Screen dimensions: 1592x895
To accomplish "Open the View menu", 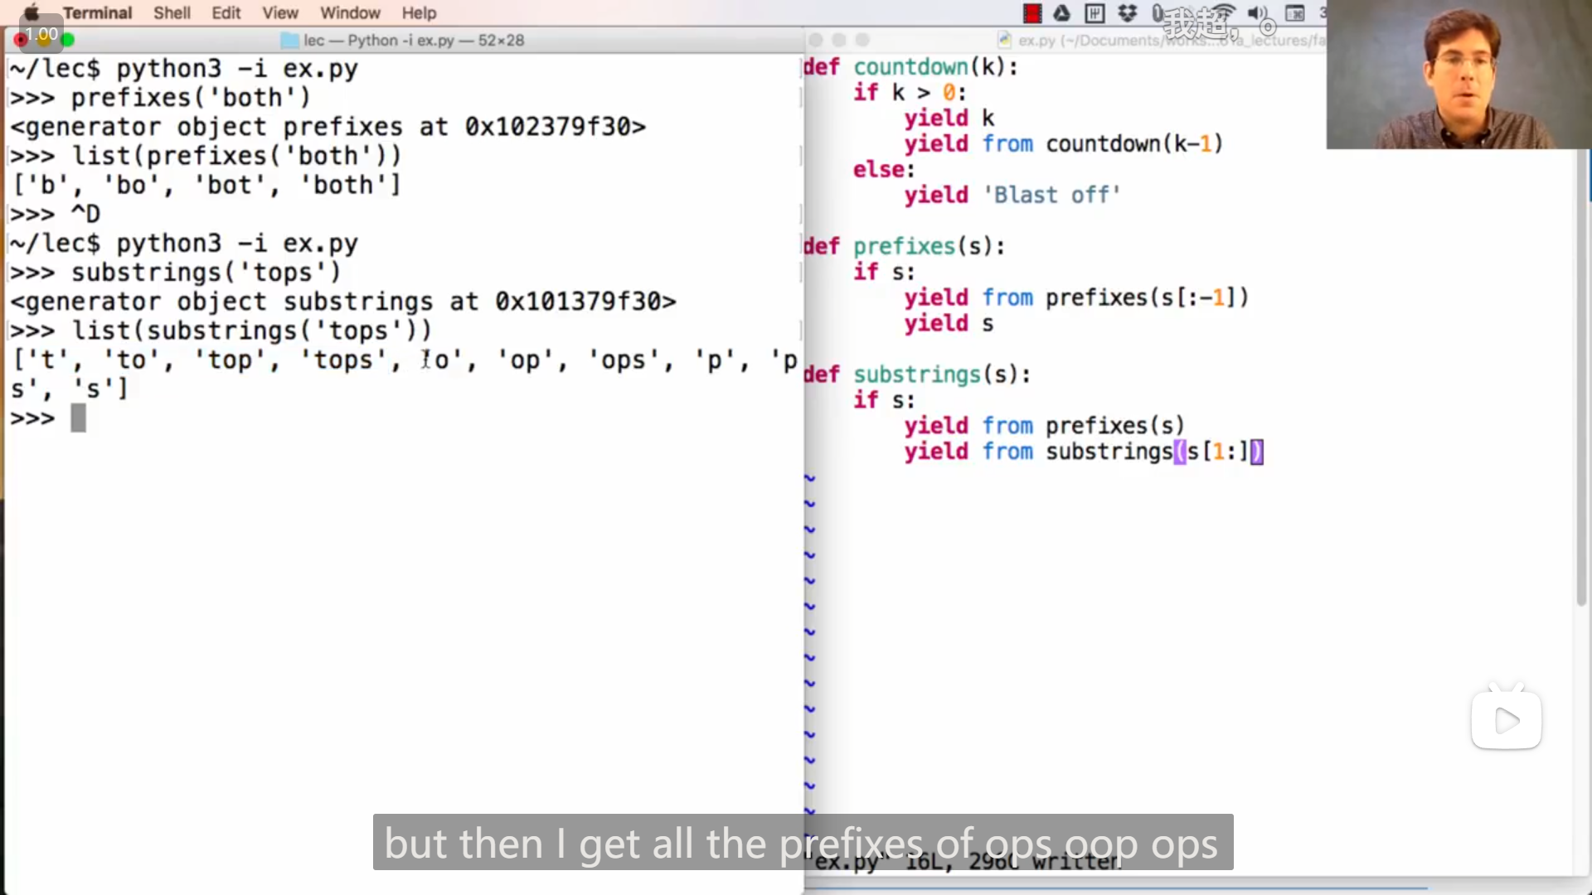I will pyautogui.click(x=280, y=13).
